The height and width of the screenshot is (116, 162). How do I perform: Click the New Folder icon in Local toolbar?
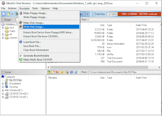(x=53, y=72)
